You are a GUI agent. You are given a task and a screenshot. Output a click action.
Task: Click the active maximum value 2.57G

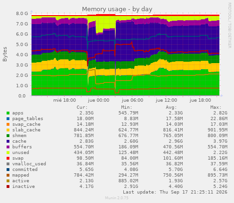220,181
